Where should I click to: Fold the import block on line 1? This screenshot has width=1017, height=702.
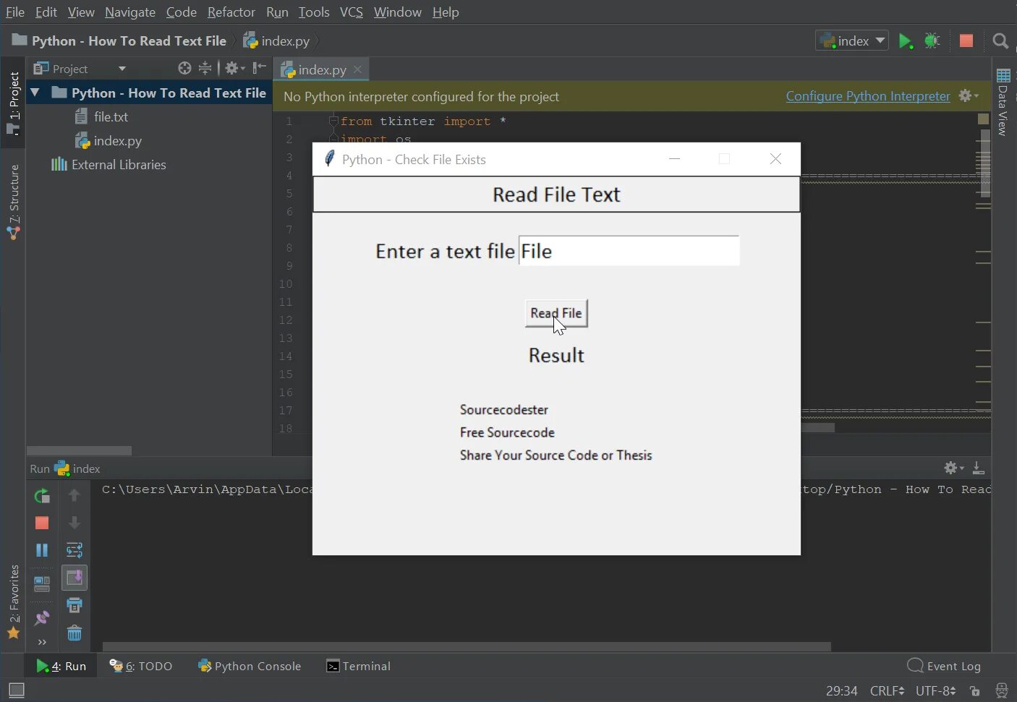[x=333, y=121]
